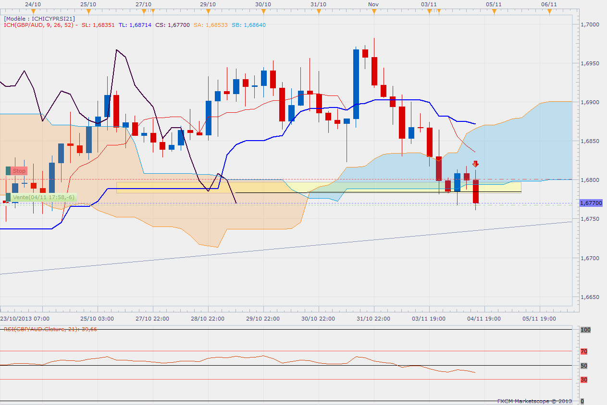Click the 1,6800 price axis label
Screen dimensions: 607x405
[x=590, y=180]
